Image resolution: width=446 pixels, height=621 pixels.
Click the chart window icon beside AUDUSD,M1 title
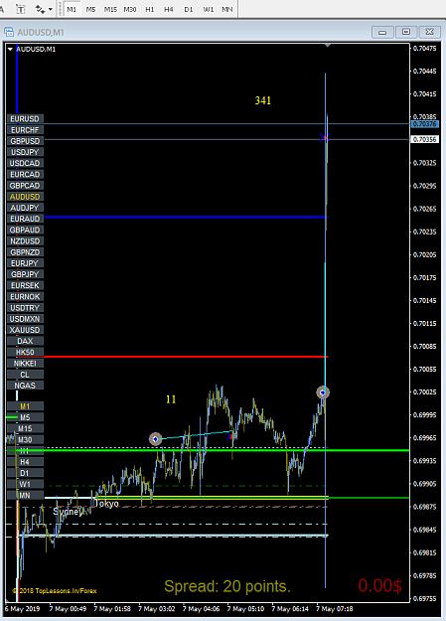[9, 32]
